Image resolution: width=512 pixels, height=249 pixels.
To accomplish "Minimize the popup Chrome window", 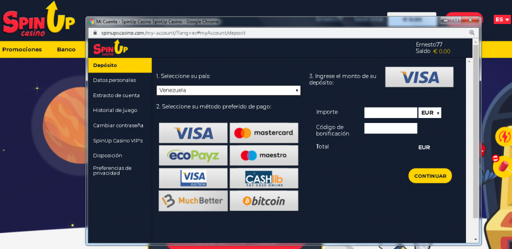I will click(446, 20).
